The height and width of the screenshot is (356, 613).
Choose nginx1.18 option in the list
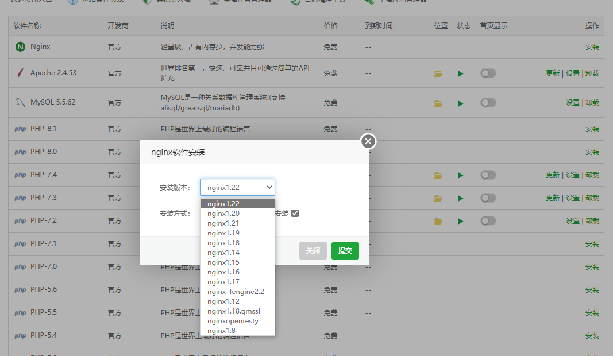tap(237, 243)
